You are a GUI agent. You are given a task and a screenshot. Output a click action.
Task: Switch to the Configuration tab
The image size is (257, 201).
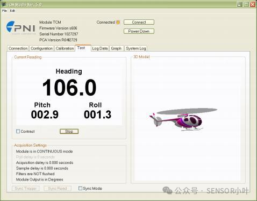(x=41, y=48)
